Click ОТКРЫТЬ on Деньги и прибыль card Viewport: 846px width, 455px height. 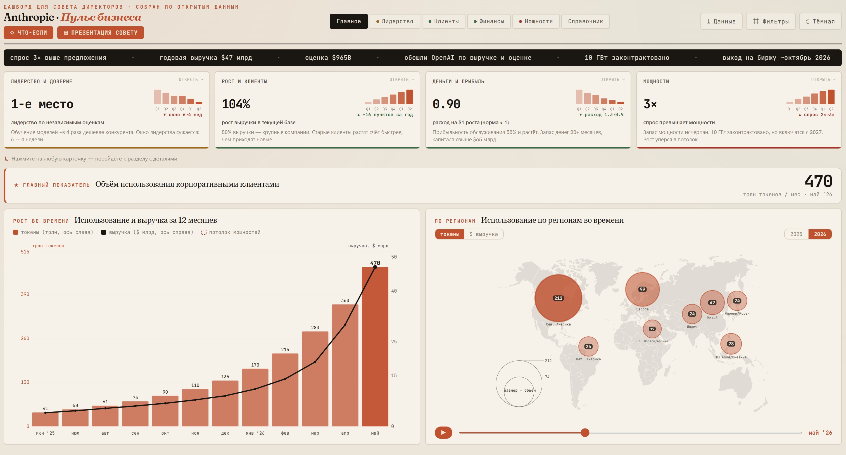[x=612, y=79]
